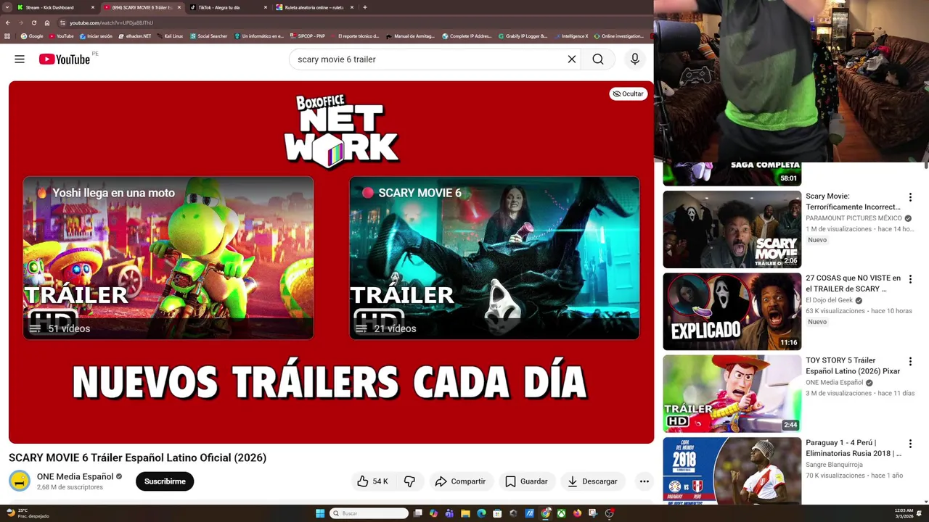Open Windows Start menu
This screenshot has height=522, width=929.
tap(320, 513)
